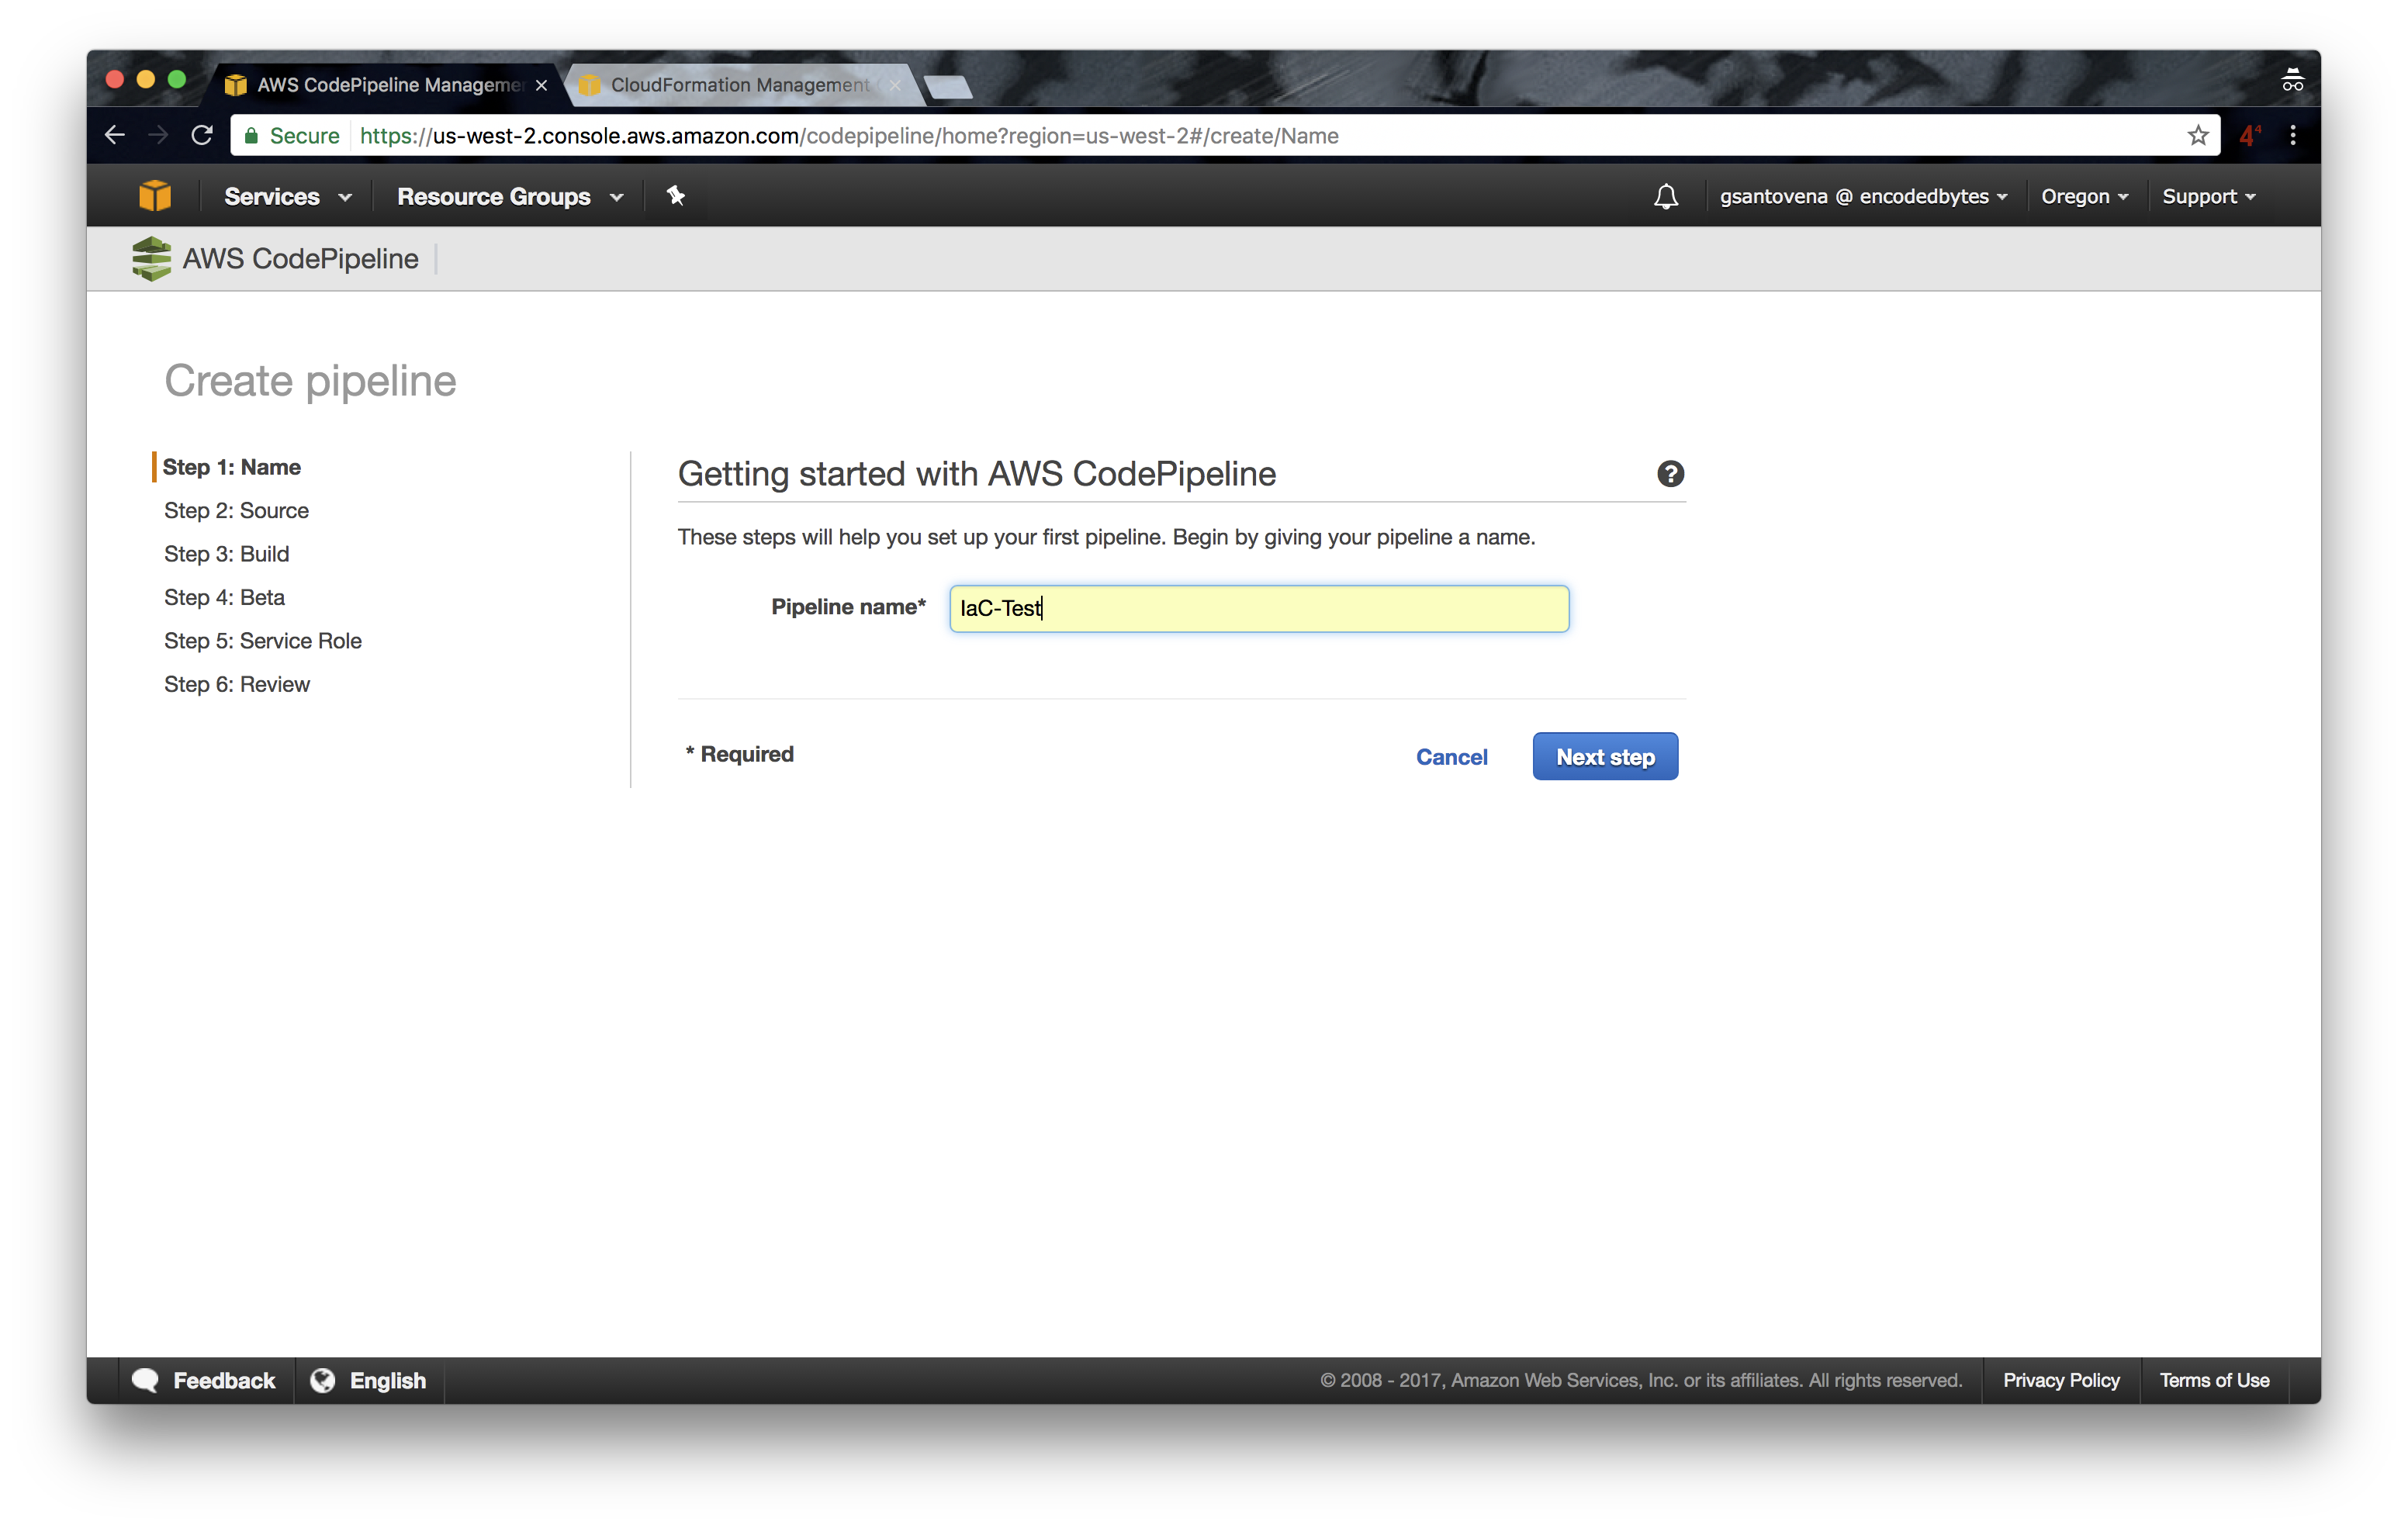Open Chrome three-dot menu
The image size is (2408, 1528).
pyautogui.click(x=2293, y=136)
